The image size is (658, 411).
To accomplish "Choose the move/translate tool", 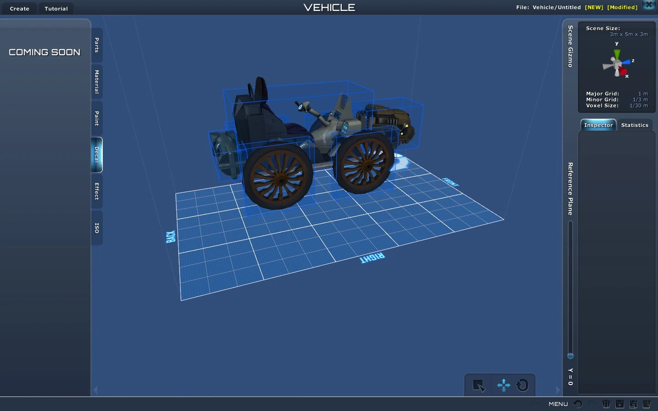I will click(x=504, y=385).
